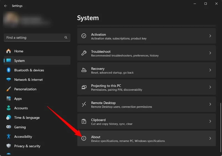This screenshot has height=156, width=222.
Task: Open the Apps section
Action: click(37, 98)
